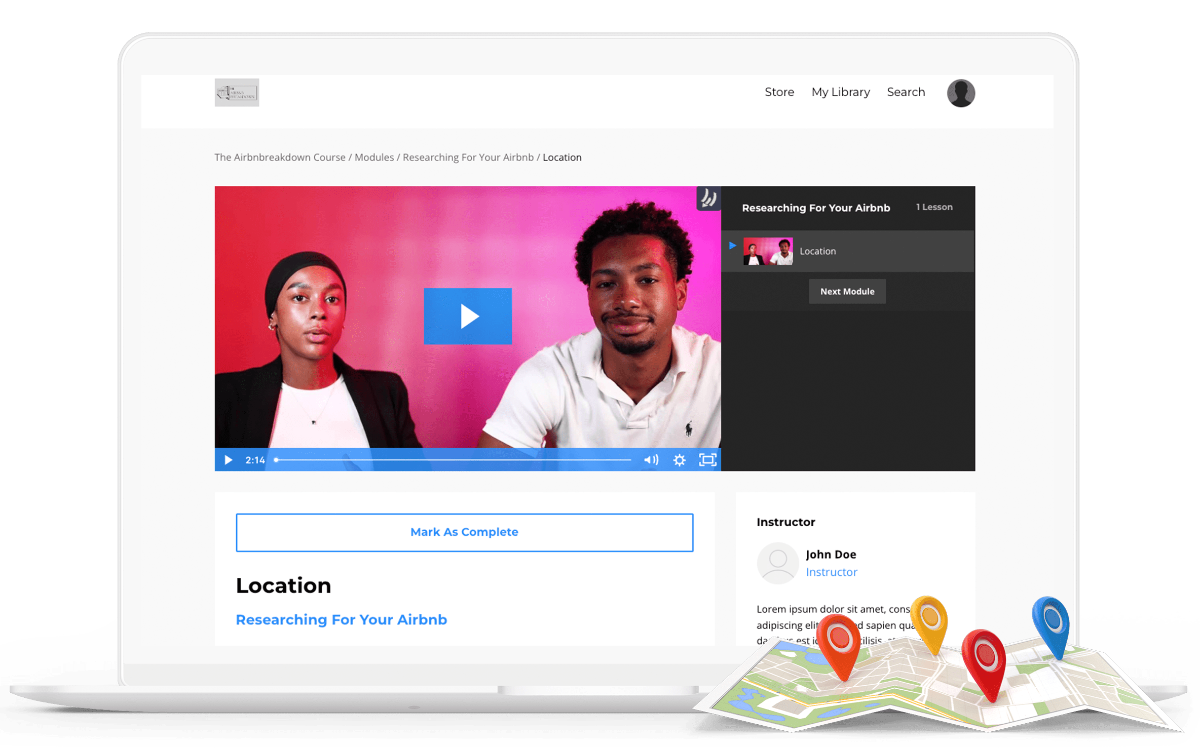Mute the video with the volume icon
This screenshot has width=1200, height=748.
(650, 460)
